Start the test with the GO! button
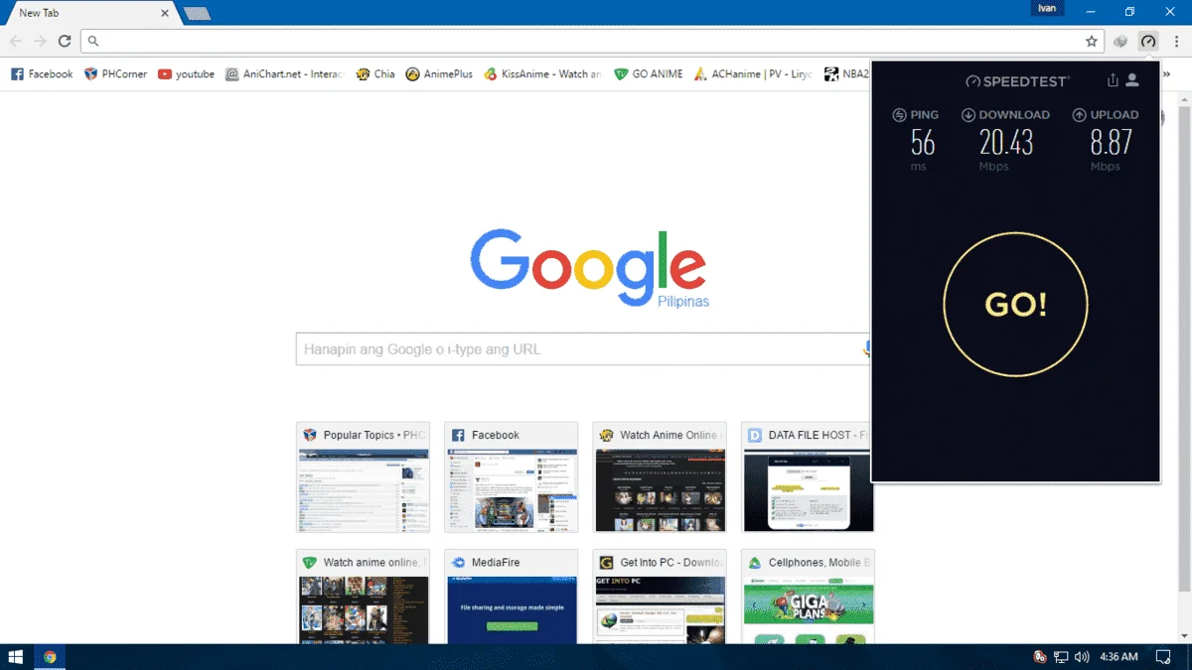The height and width of the screenshot is (670, 1192). pos(1015,305)
